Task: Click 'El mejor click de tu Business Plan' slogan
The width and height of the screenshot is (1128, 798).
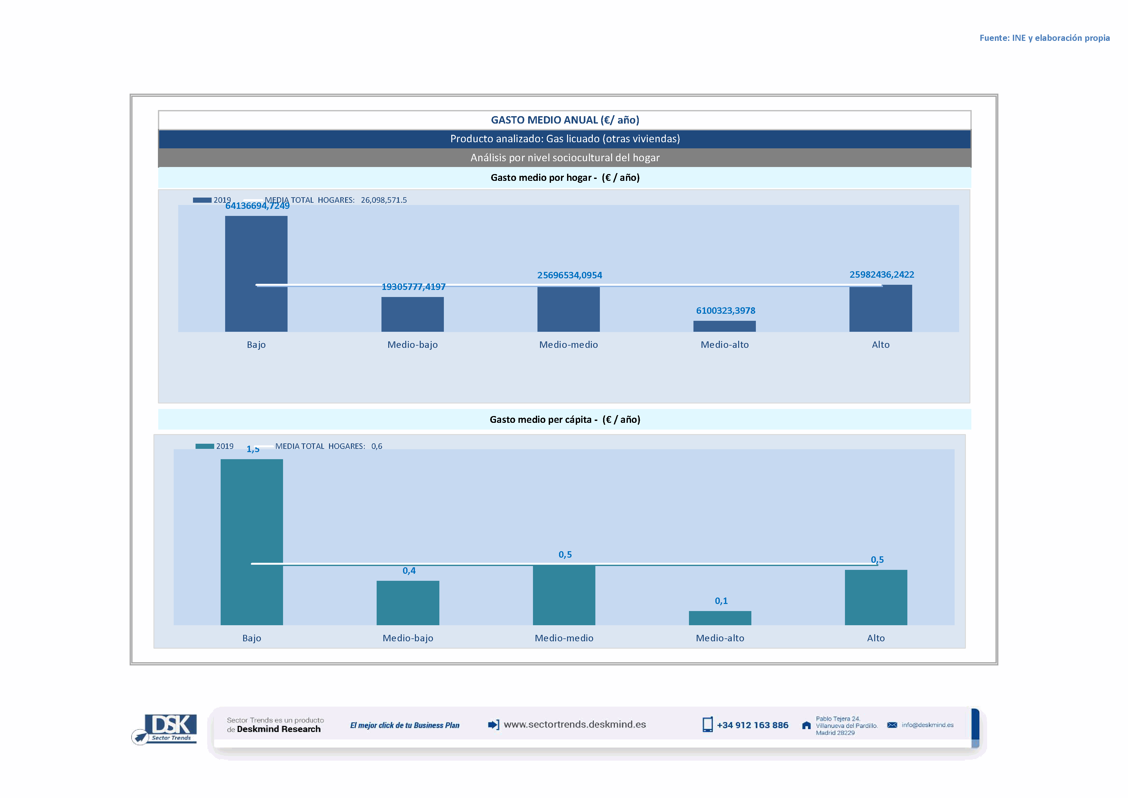Action: click(404, 725)
